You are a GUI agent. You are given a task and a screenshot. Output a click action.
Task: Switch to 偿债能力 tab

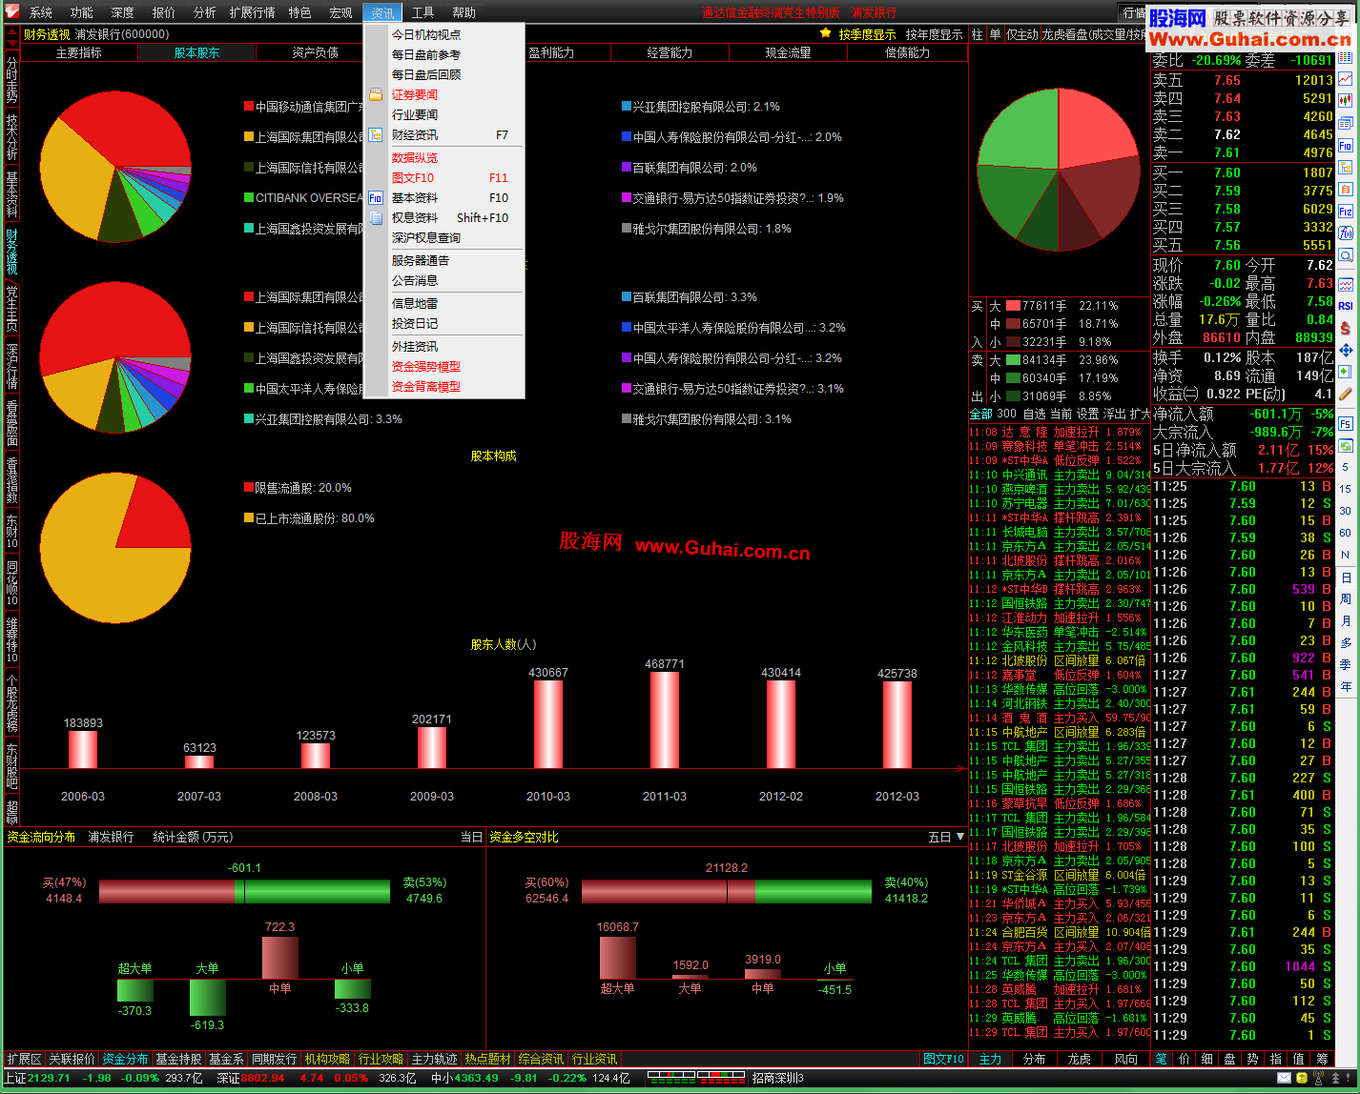pos(907,53)
